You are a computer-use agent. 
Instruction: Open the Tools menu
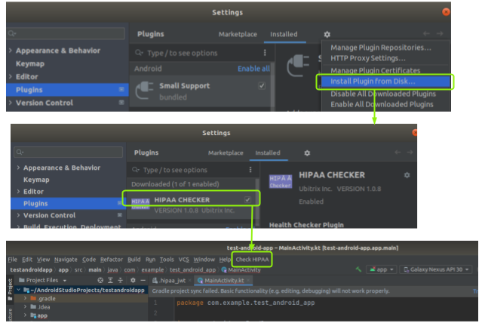tap(167, 260)
